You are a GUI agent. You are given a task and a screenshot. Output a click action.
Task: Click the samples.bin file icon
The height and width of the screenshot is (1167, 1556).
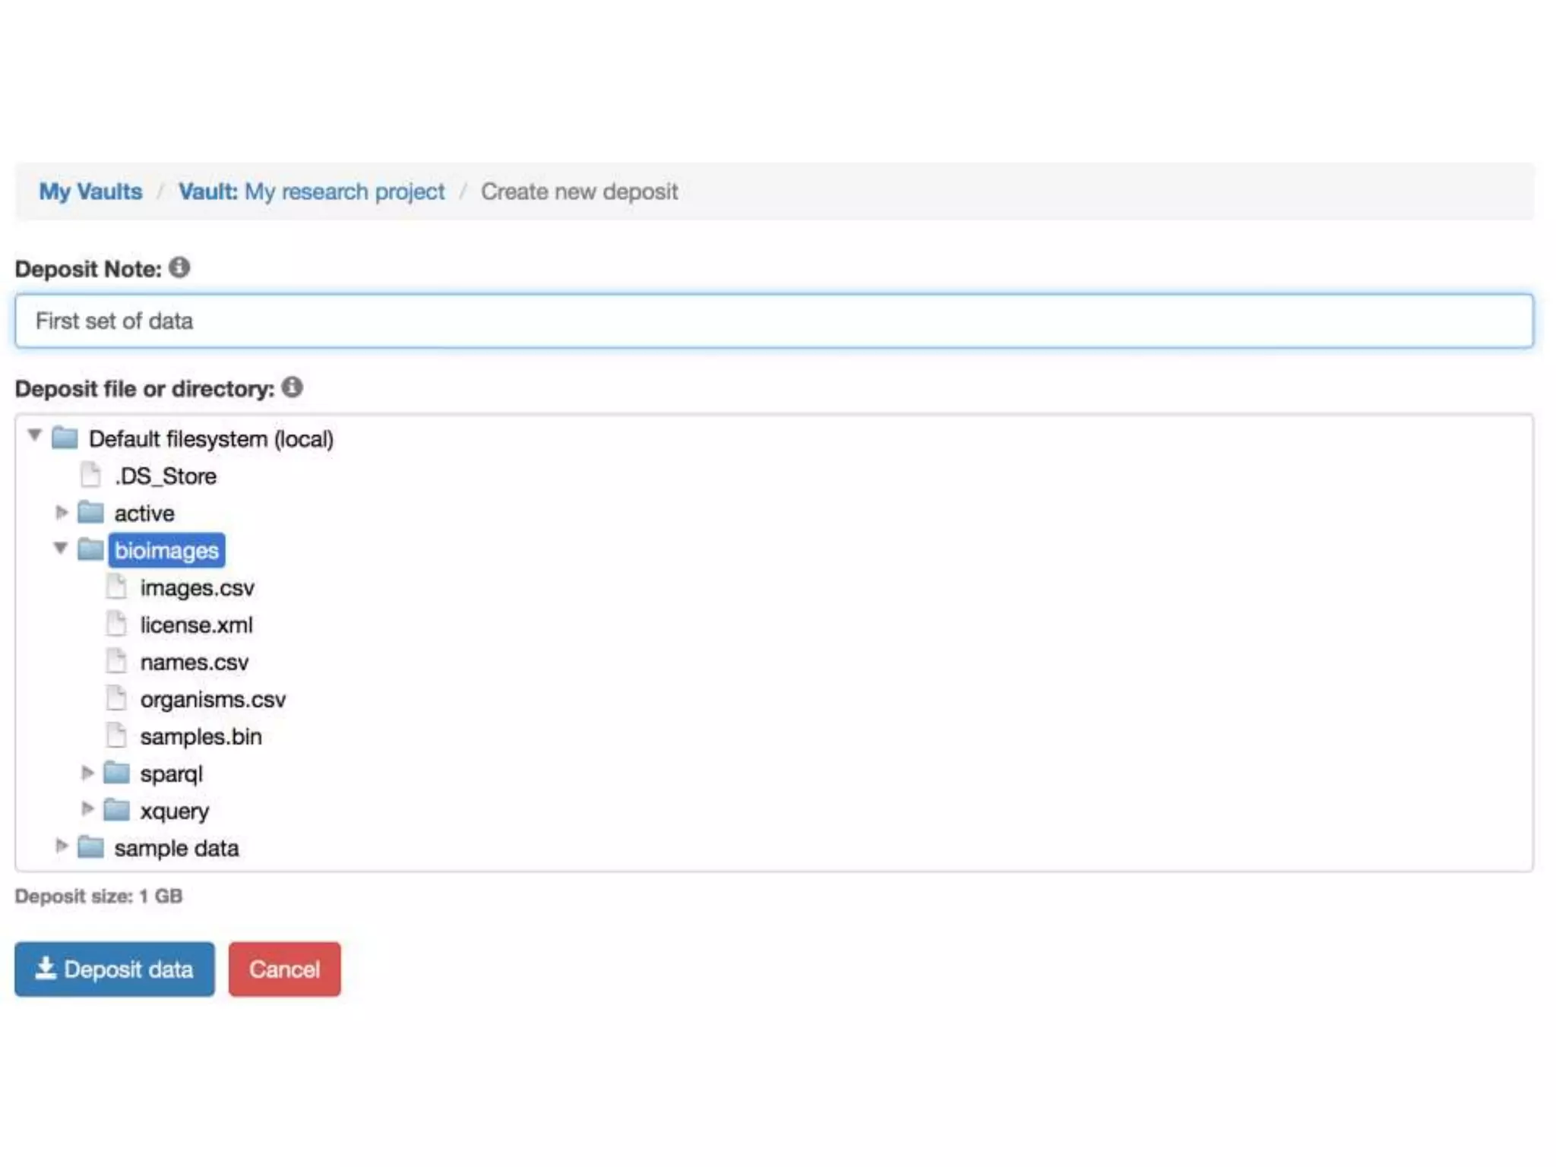tap(116, 735)
